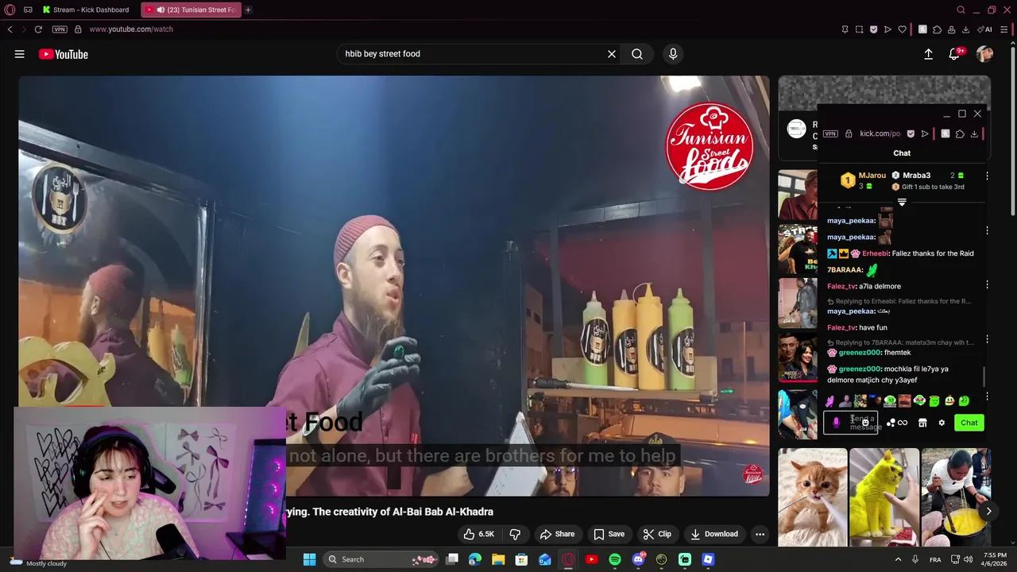Open more actions menu below video
This screenshot has height=572, width=1017.
point(760,534)
